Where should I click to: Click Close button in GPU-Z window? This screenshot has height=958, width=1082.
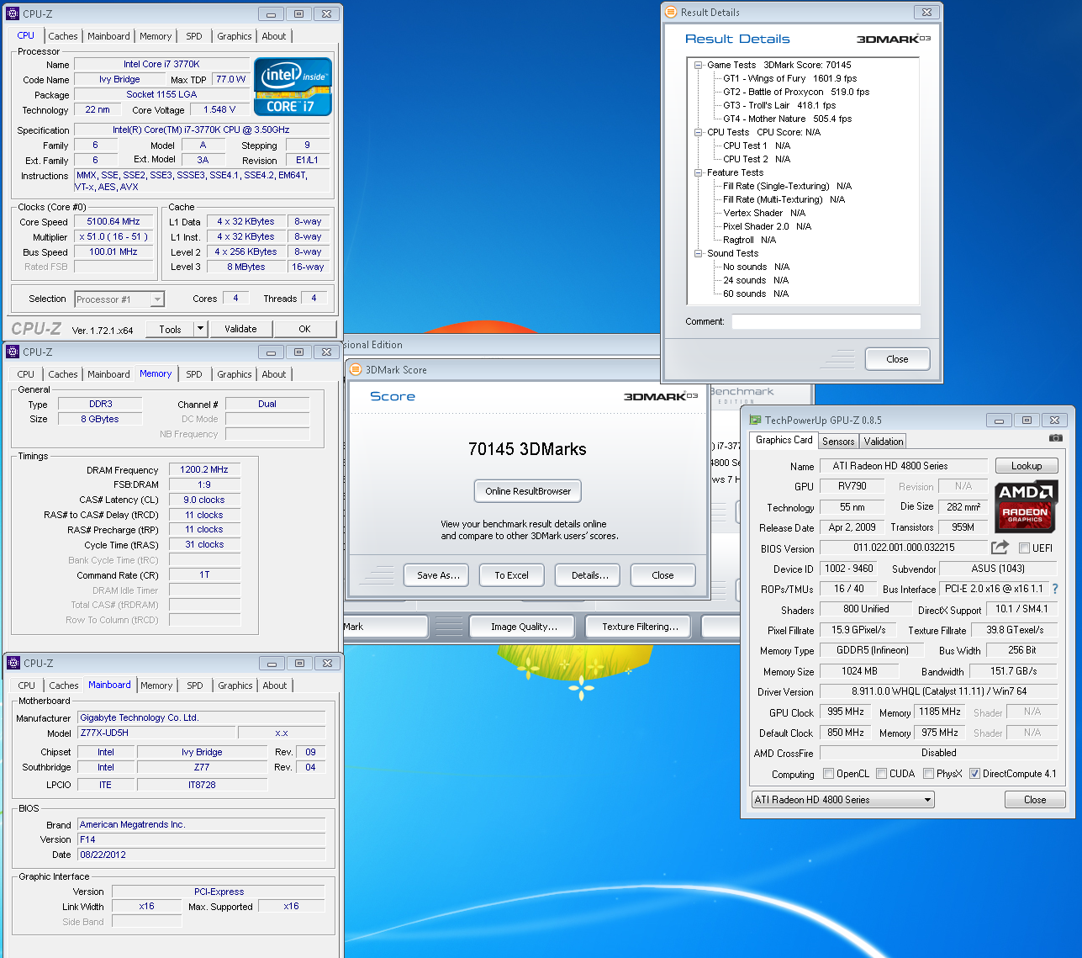(x=1035, y=800)
